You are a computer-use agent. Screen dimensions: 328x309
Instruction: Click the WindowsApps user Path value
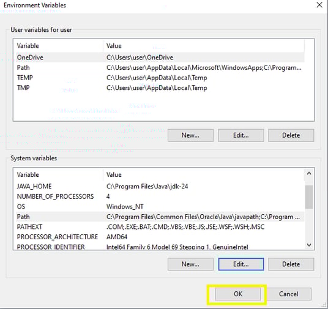click(x=204, y=67)
